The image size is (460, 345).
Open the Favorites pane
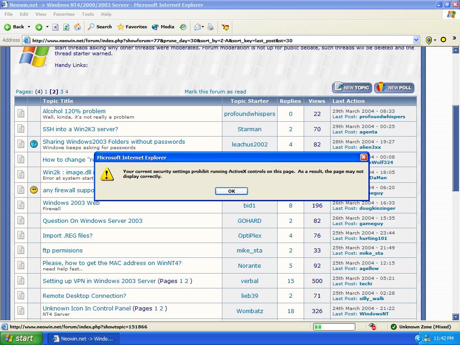(132, 27)
